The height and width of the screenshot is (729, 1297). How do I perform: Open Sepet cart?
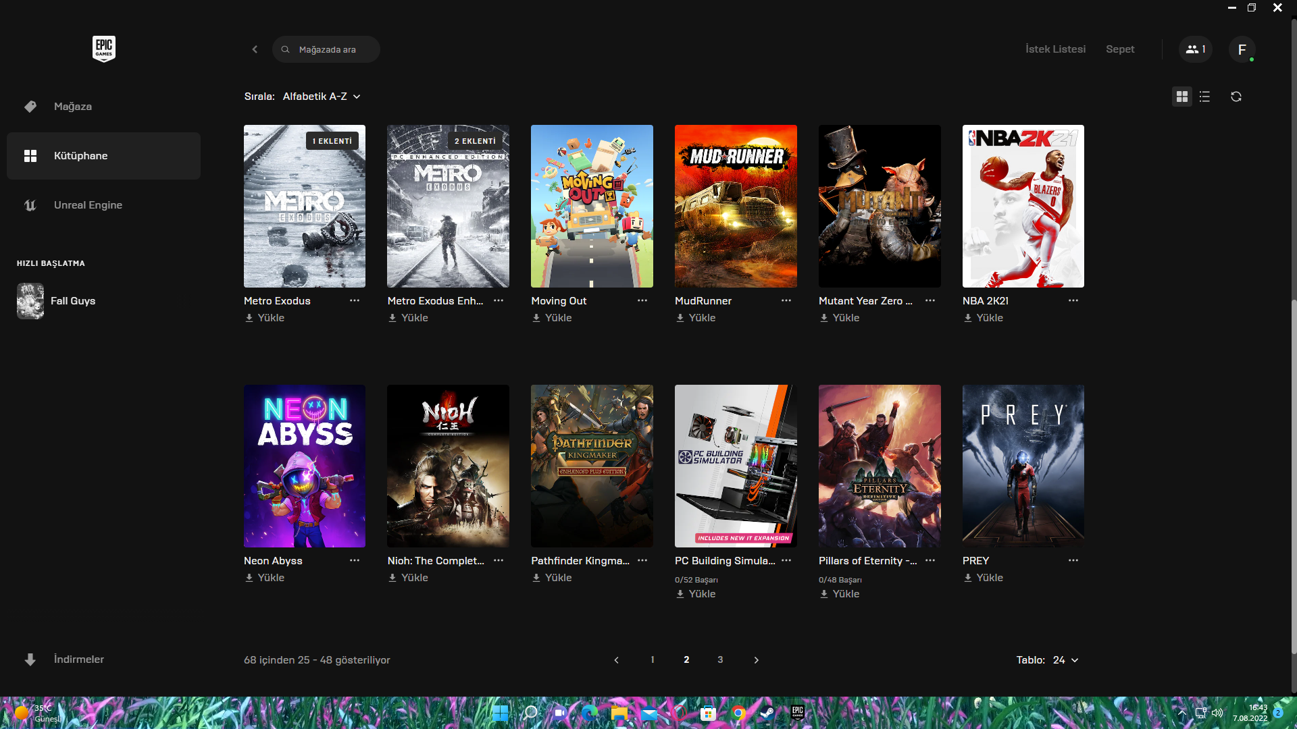pyautogui.click(x=1120, y=49)
